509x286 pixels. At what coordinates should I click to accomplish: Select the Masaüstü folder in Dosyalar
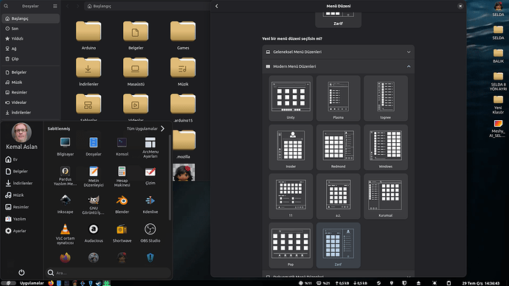pos(136,71)
